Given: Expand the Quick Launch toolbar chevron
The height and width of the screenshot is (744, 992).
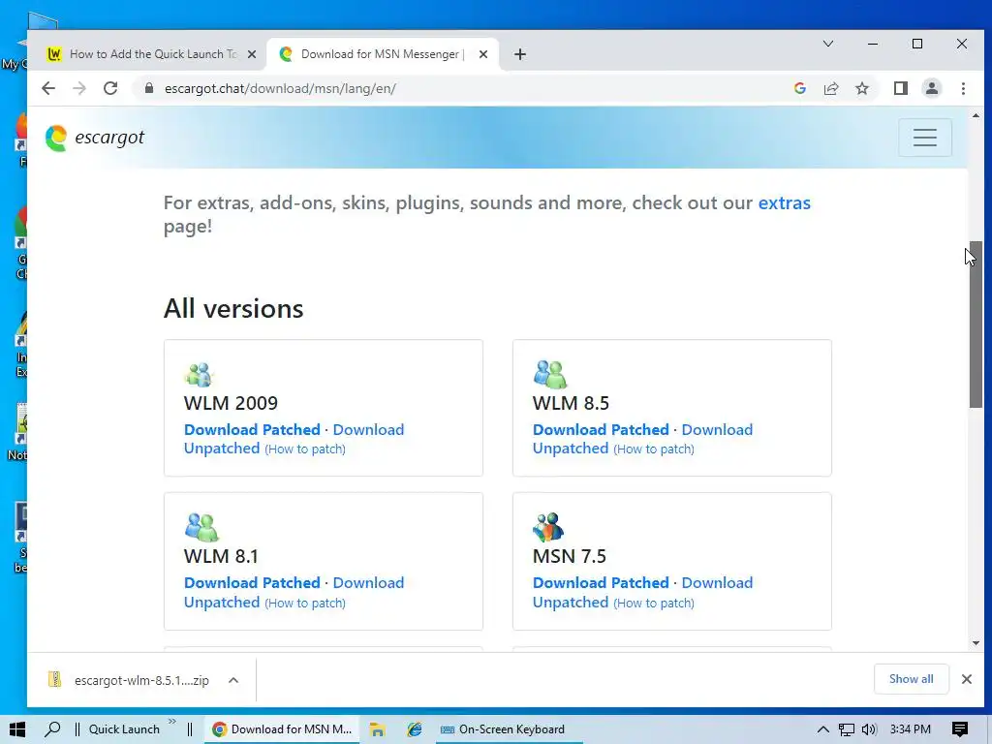Looking at the screenshot, I should pyautogui.click(x=172, y=722).
